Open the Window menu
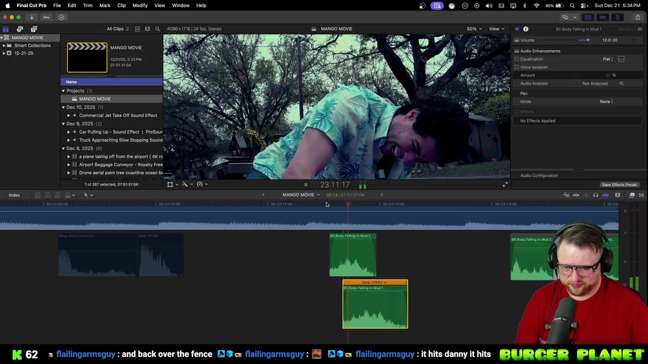This screenshot has height=364, width=648. (x=180, y=6)
